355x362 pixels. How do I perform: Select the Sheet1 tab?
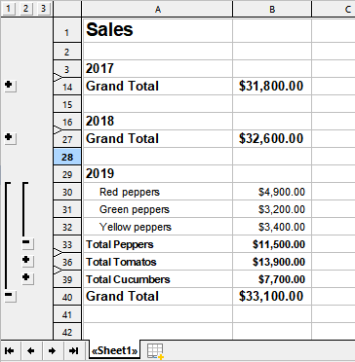[x=114, y=350]
